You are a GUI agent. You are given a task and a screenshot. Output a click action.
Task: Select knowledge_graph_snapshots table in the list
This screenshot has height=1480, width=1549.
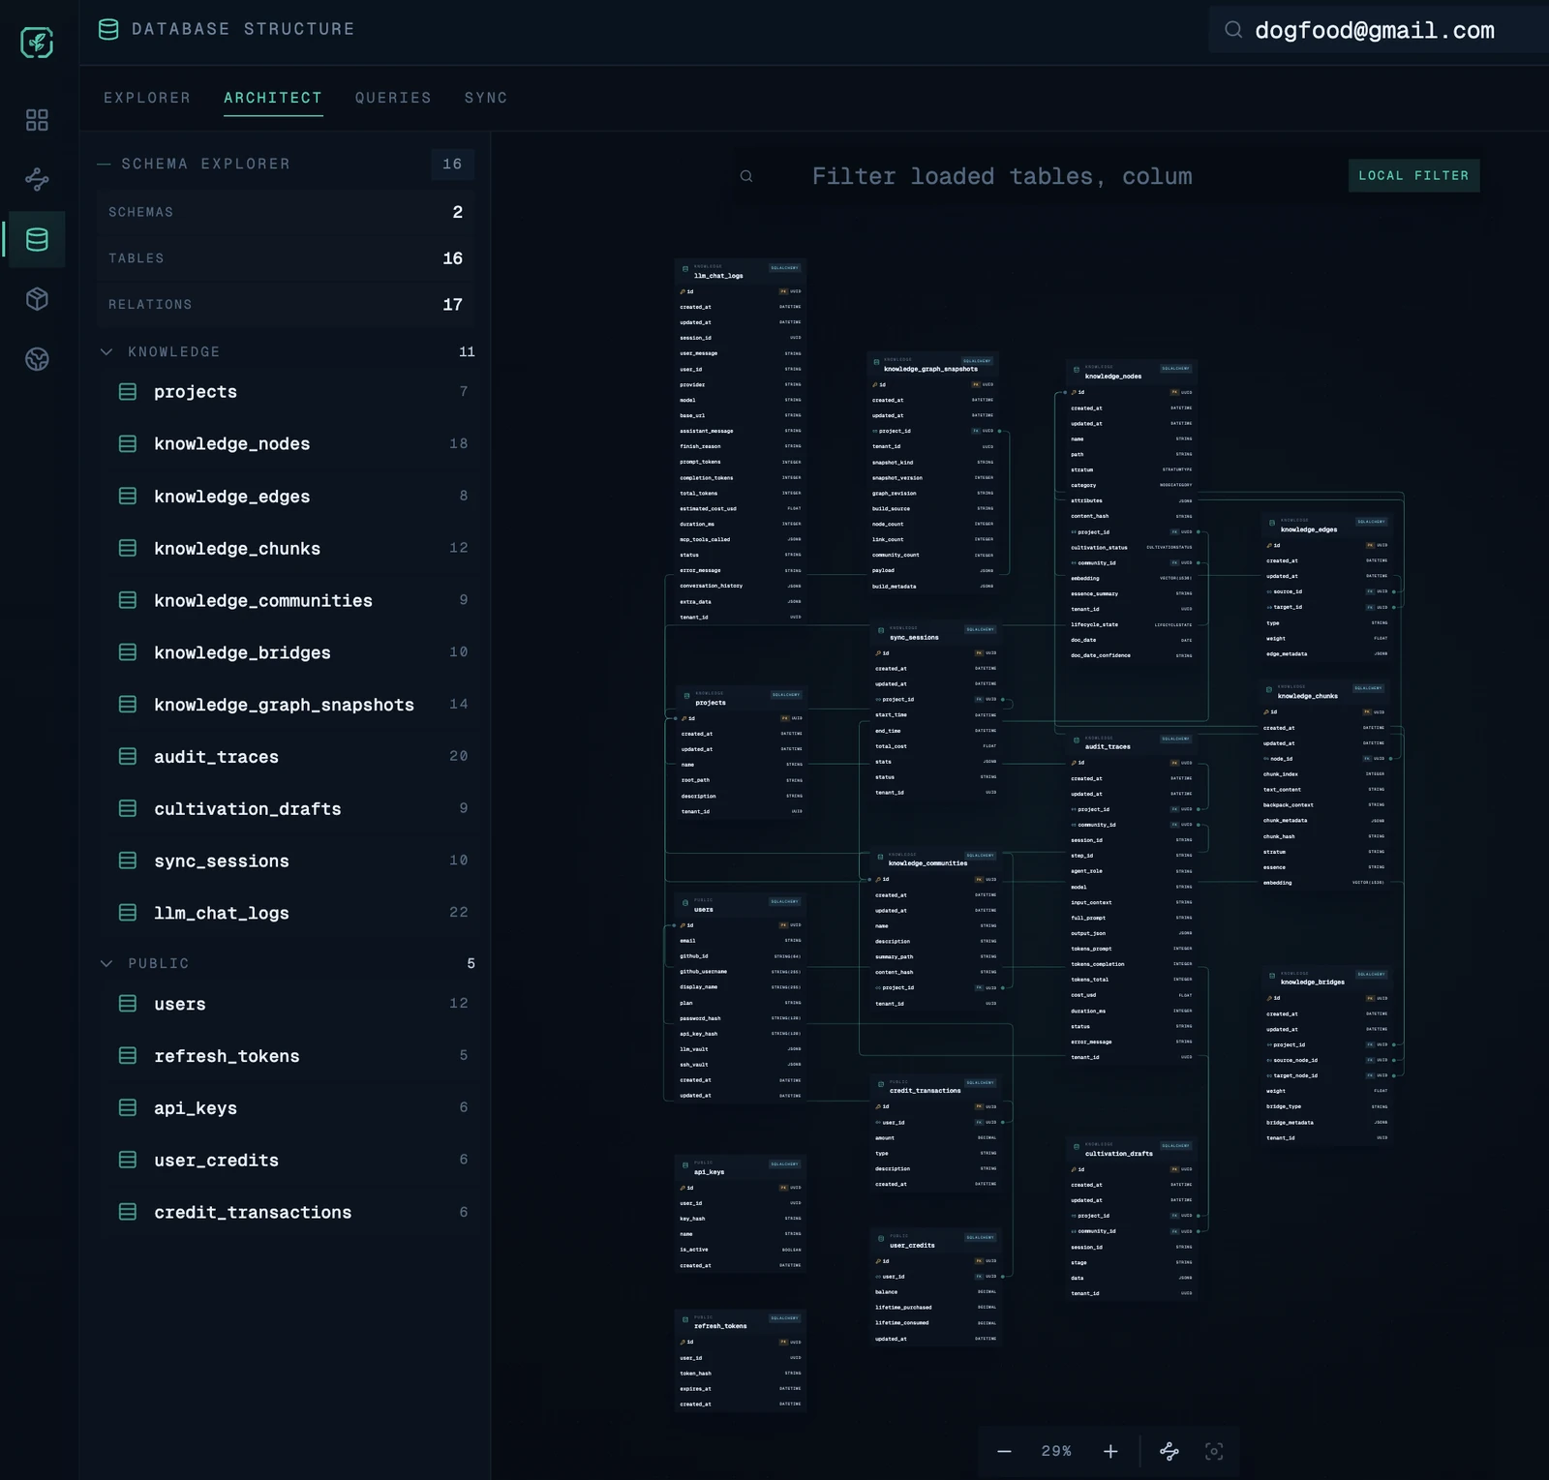[x=284, y=705]
